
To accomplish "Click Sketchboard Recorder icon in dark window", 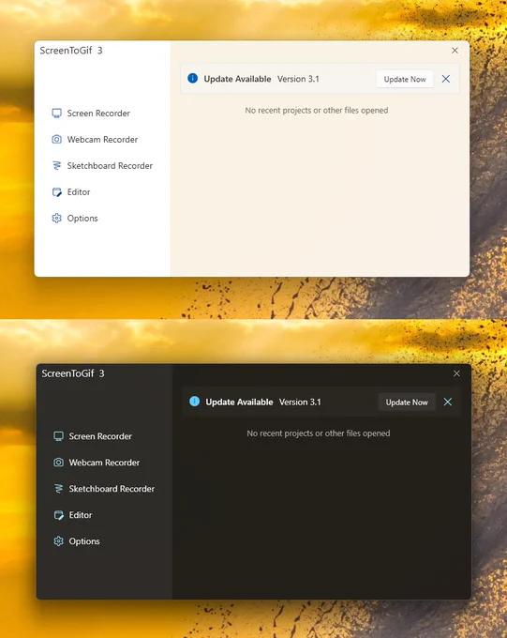I will (x=58, y=489).
